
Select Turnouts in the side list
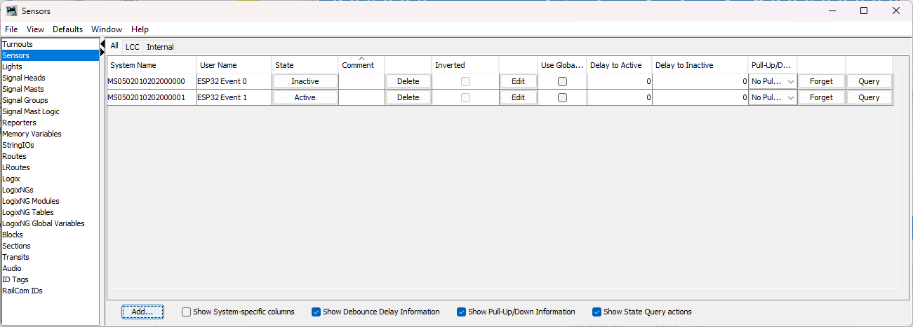18,44
